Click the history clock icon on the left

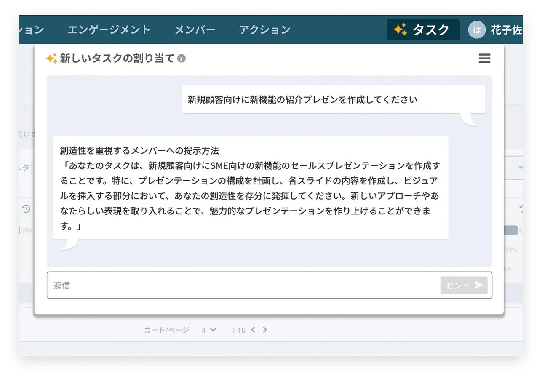26,209
